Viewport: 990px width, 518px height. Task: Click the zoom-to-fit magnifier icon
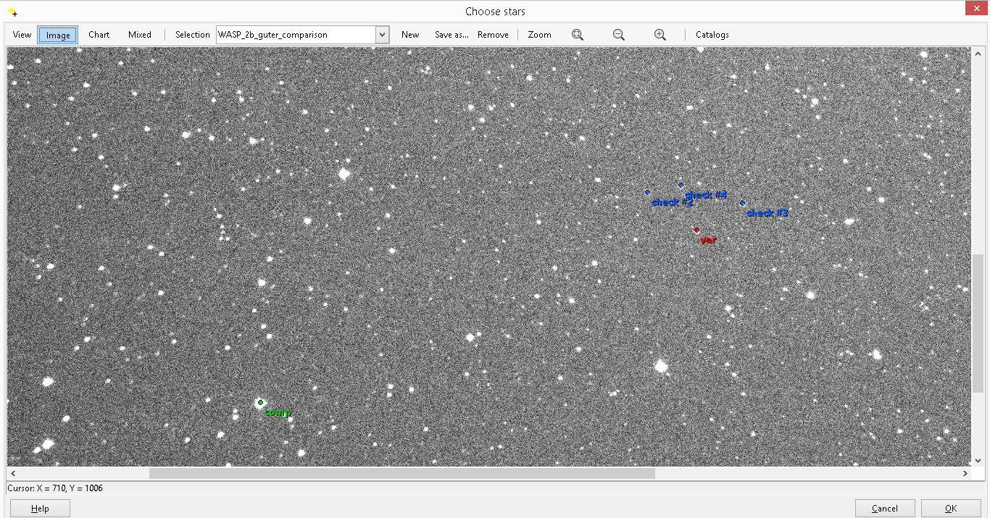[x=578, y=35]
